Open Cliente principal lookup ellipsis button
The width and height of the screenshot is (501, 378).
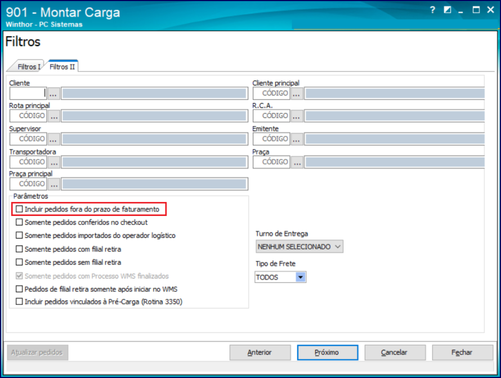297,93
